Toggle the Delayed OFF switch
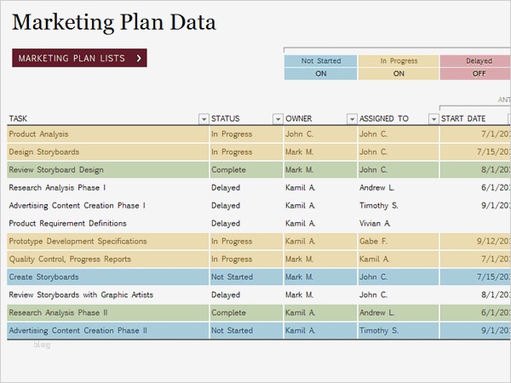The width and height of the screenshot is (511, 383). [479, 74]
